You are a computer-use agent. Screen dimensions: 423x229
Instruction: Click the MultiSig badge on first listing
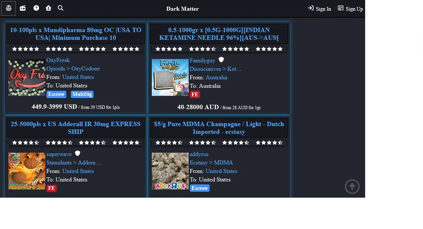tap(82, 94)
